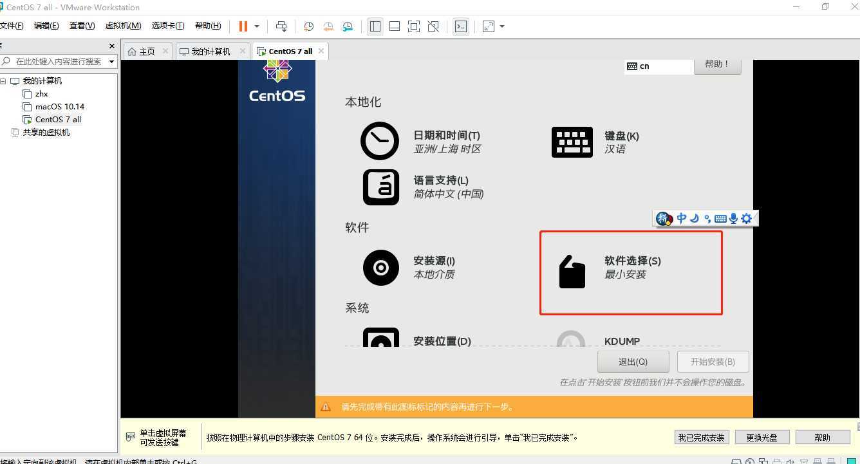Open the snapshot manager toolbar icon
This screenshot has width=860, height=464.
(348, 26)
